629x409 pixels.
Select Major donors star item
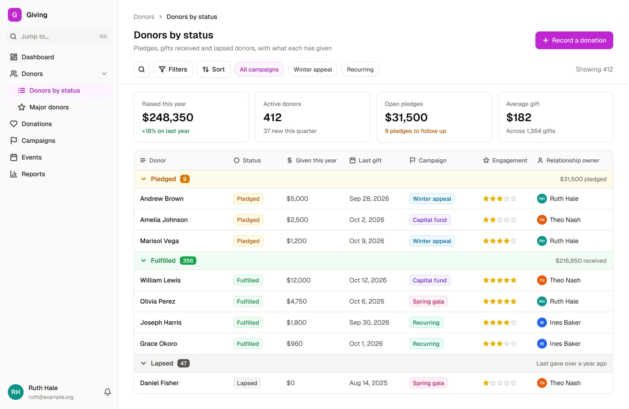coord(59,107)
